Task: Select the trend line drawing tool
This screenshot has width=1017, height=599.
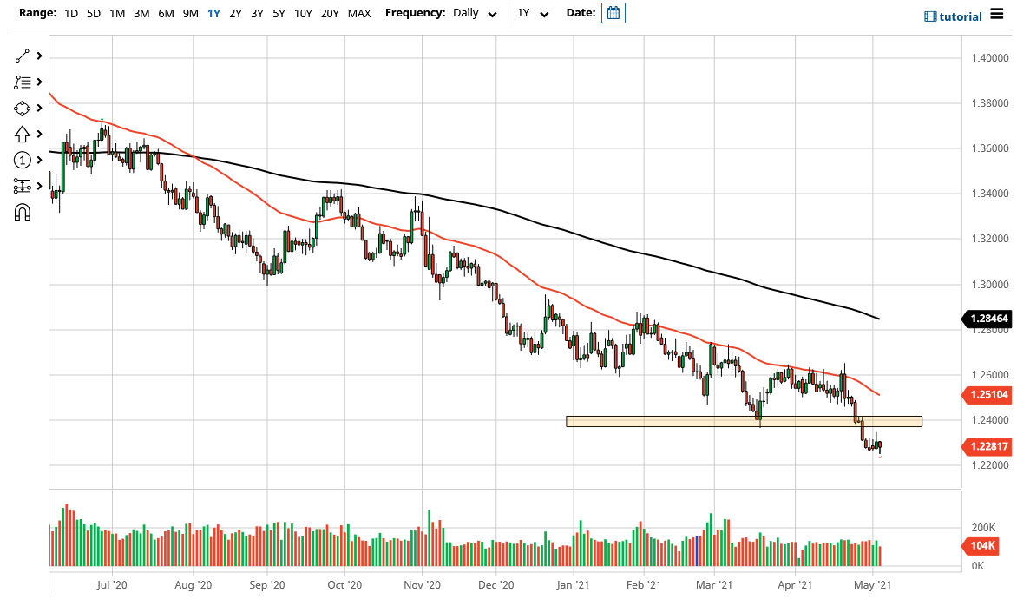Action: coord(23,55)
